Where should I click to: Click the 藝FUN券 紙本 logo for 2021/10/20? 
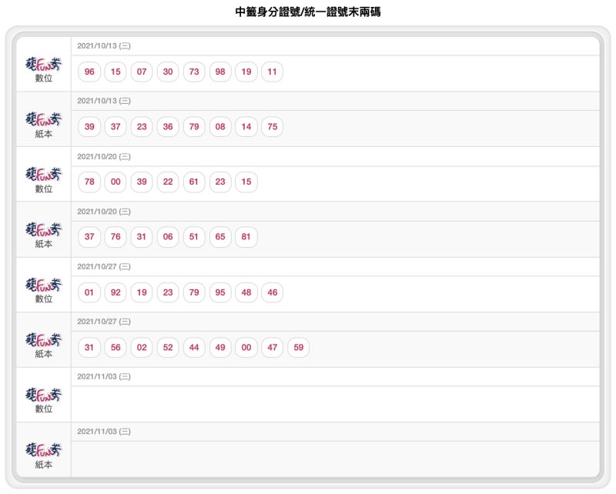[x=44, y=235]
